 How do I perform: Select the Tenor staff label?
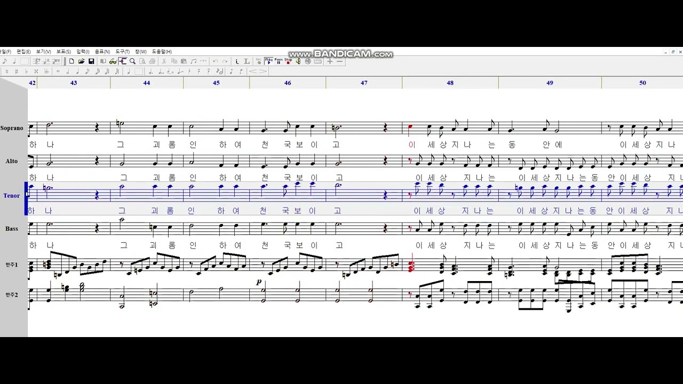pos(12,196)
